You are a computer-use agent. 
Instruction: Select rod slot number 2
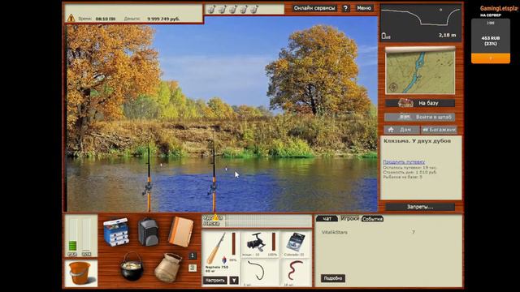(193, 268)
